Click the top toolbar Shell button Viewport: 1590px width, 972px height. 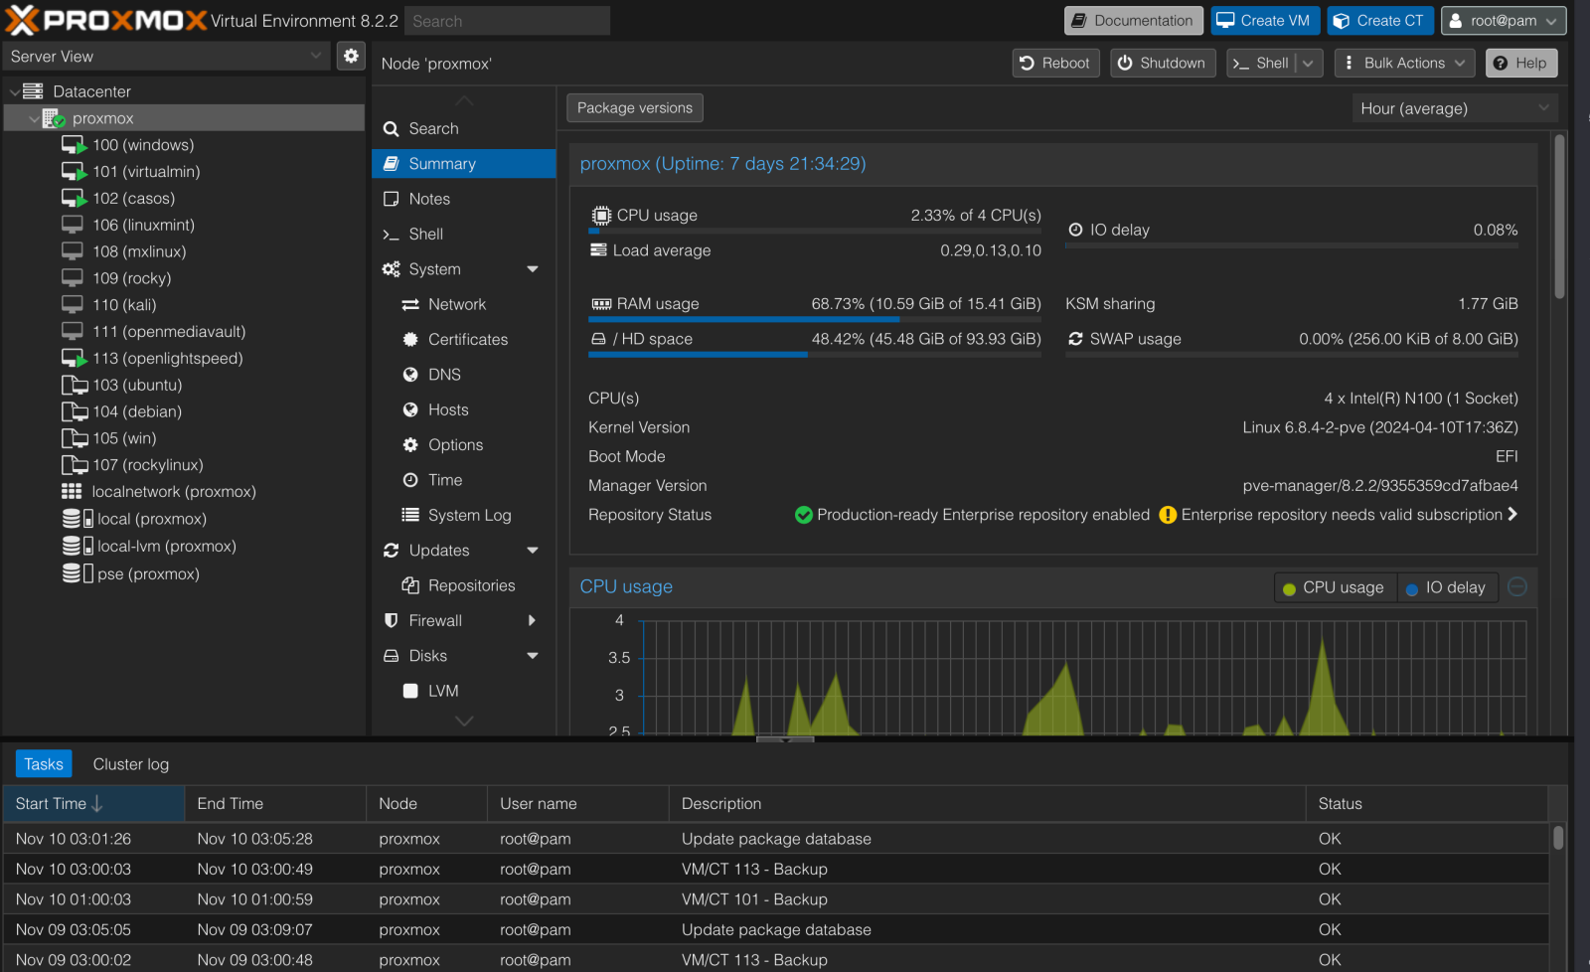(1261, 63)
